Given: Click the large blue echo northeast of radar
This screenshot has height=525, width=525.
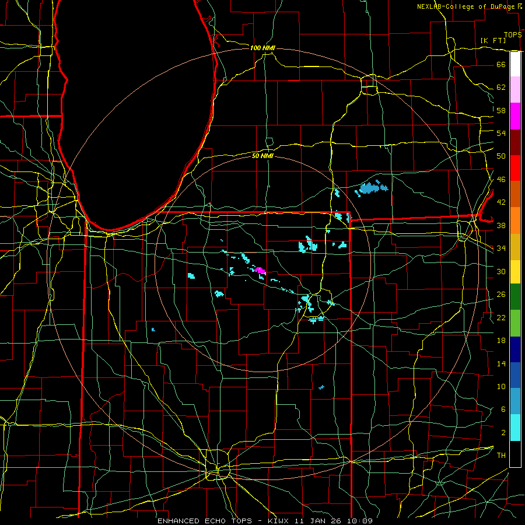Looking at the screenshot, I should [370, 188].
